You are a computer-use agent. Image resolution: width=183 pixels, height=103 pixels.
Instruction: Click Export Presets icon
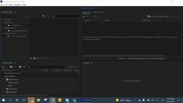coord(24,67)
